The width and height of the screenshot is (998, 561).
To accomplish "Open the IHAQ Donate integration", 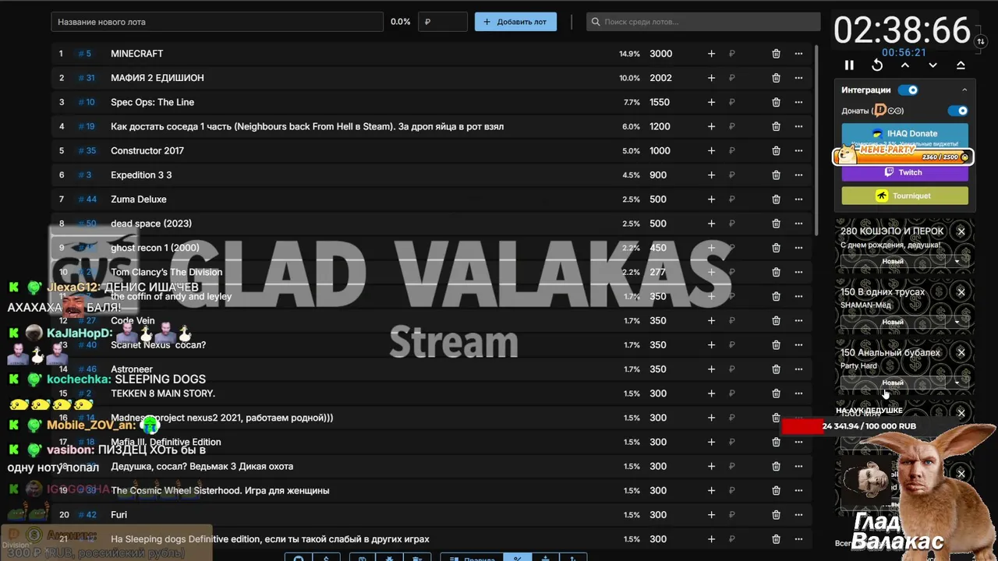I will tap(904, 134).
